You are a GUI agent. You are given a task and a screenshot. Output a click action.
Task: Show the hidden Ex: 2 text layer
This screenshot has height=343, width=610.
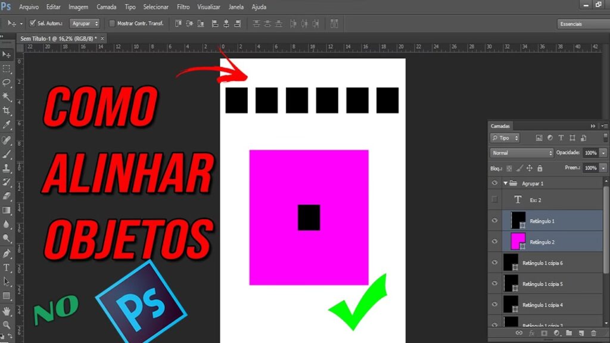click(494, 199)
